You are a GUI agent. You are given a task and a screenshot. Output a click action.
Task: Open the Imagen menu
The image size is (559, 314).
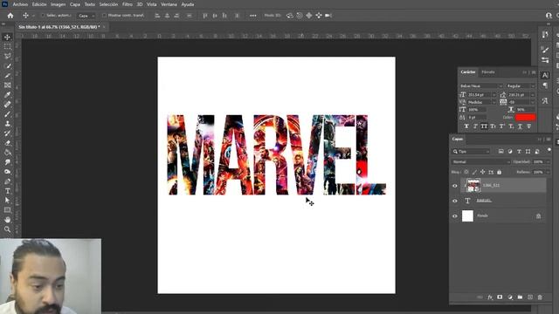[58, 4]
